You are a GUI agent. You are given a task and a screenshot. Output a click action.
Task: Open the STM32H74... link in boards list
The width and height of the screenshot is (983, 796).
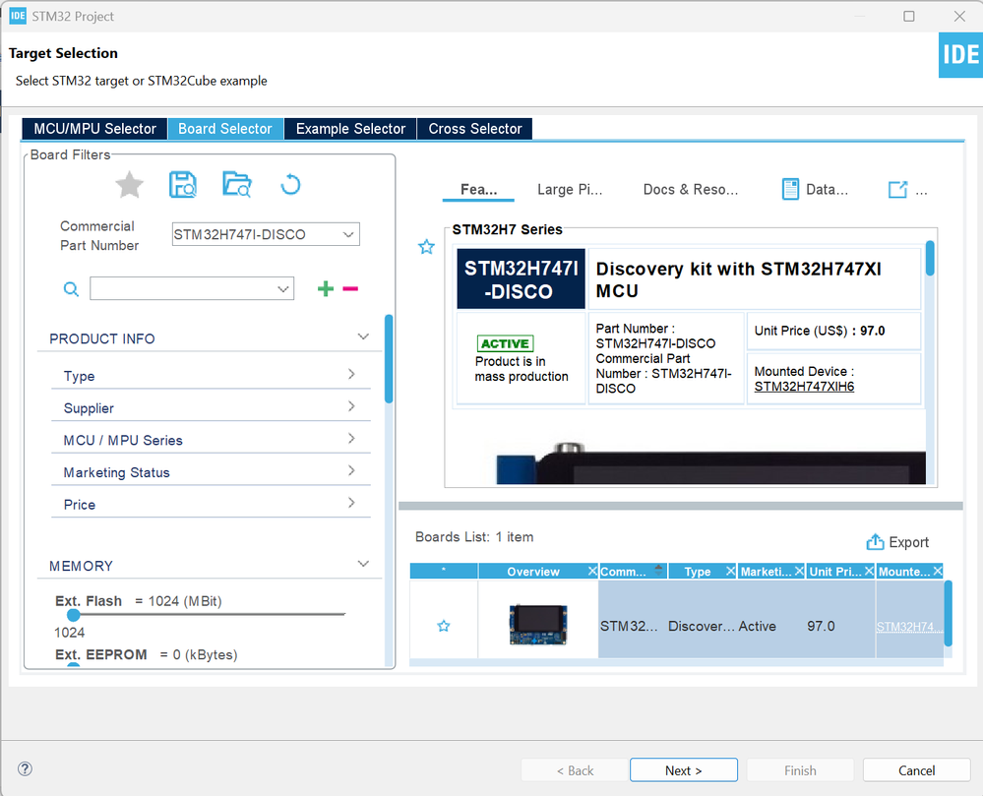point(908,626)
